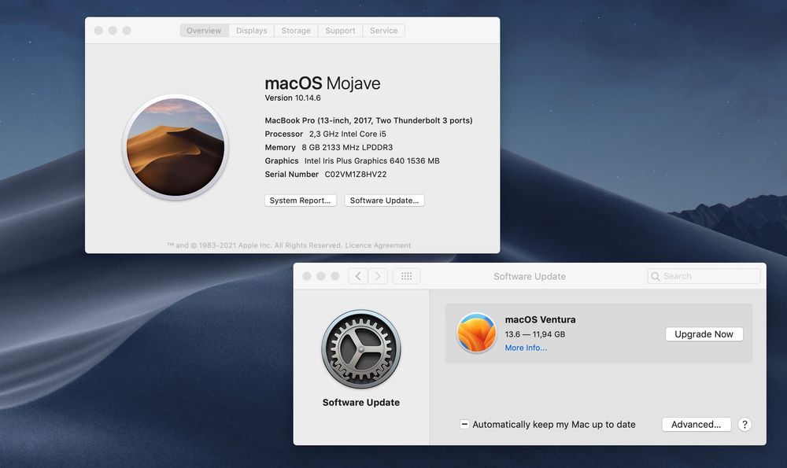Open the Displays tab
The width and height of the screenshot is (787, 468).
(x=252, y=31)
